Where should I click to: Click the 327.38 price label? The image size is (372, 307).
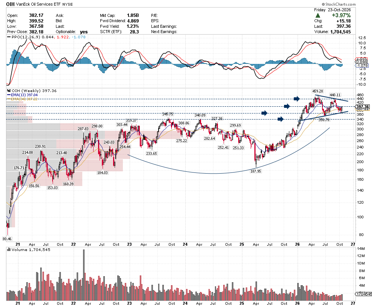pos(217,119)
